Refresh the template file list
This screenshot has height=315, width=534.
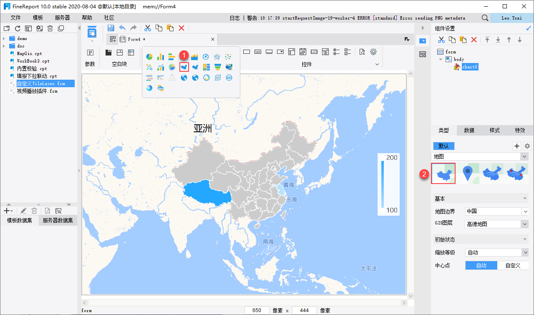tap(18, 28)
